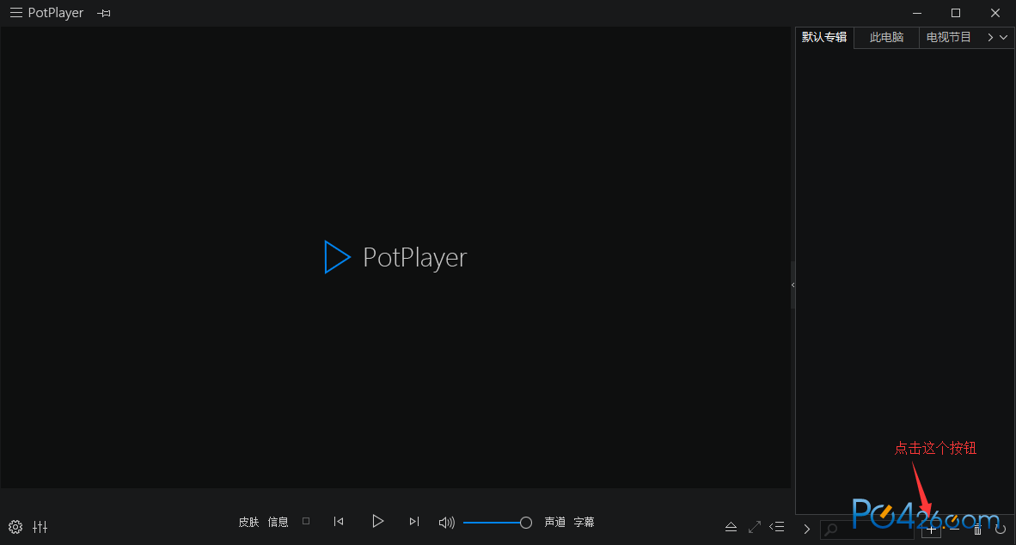The width and height of the screenshot is (1016, 545).
Task: Start playback with the play button
Action: tap(377, 521)
